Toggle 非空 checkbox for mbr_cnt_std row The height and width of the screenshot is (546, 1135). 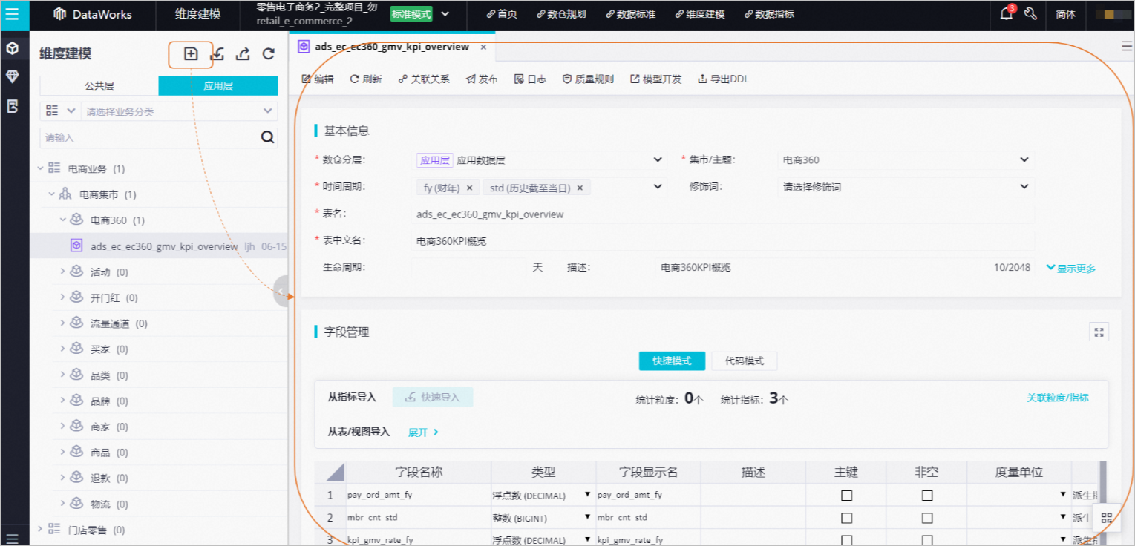pos(926,517)
